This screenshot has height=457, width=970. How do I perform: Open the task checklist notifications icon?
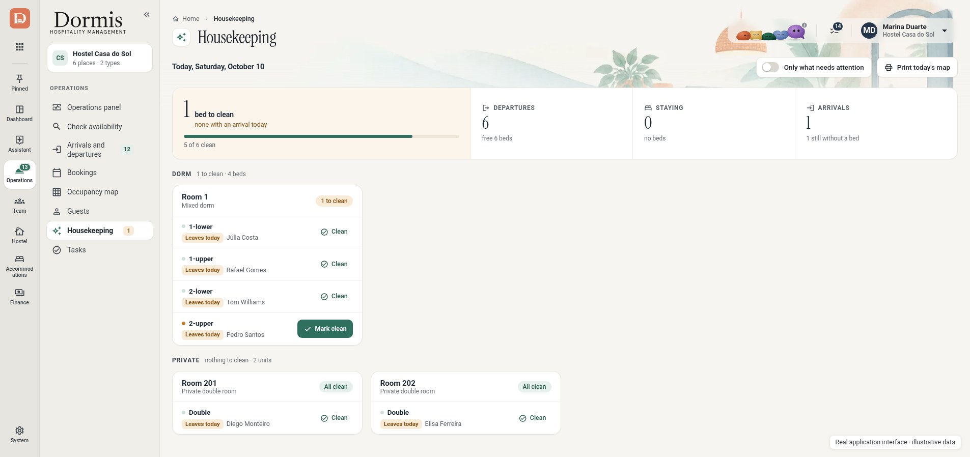835,30
